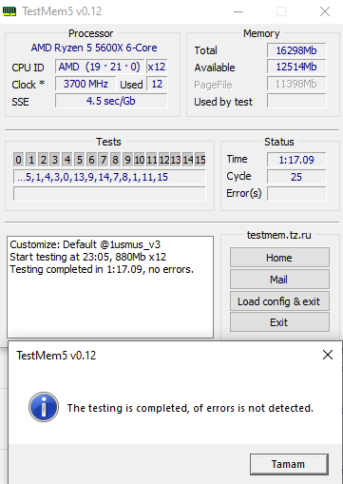Close the completion dialog with its X
Viewport: 343px width, 484px height.
coord(328,355)
